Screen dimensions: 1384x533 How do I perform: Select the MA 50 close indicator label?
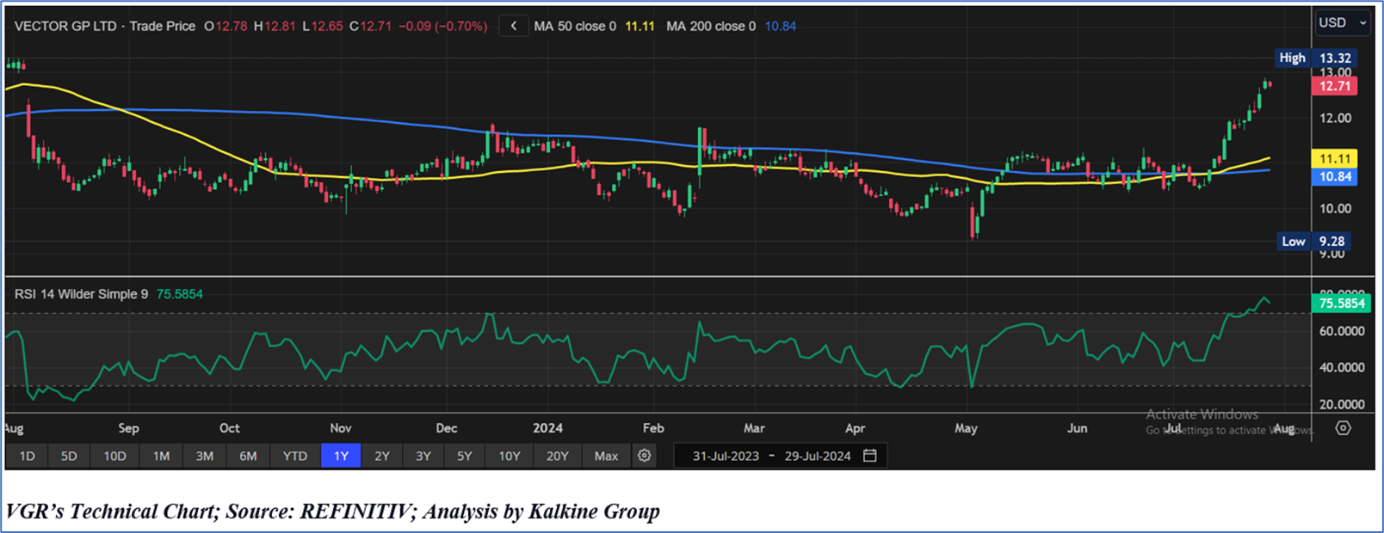[575, 26]
